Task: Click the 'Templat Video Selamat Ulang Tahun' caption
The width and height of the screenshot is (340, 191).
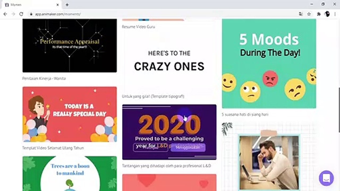Action: [53, 148]
